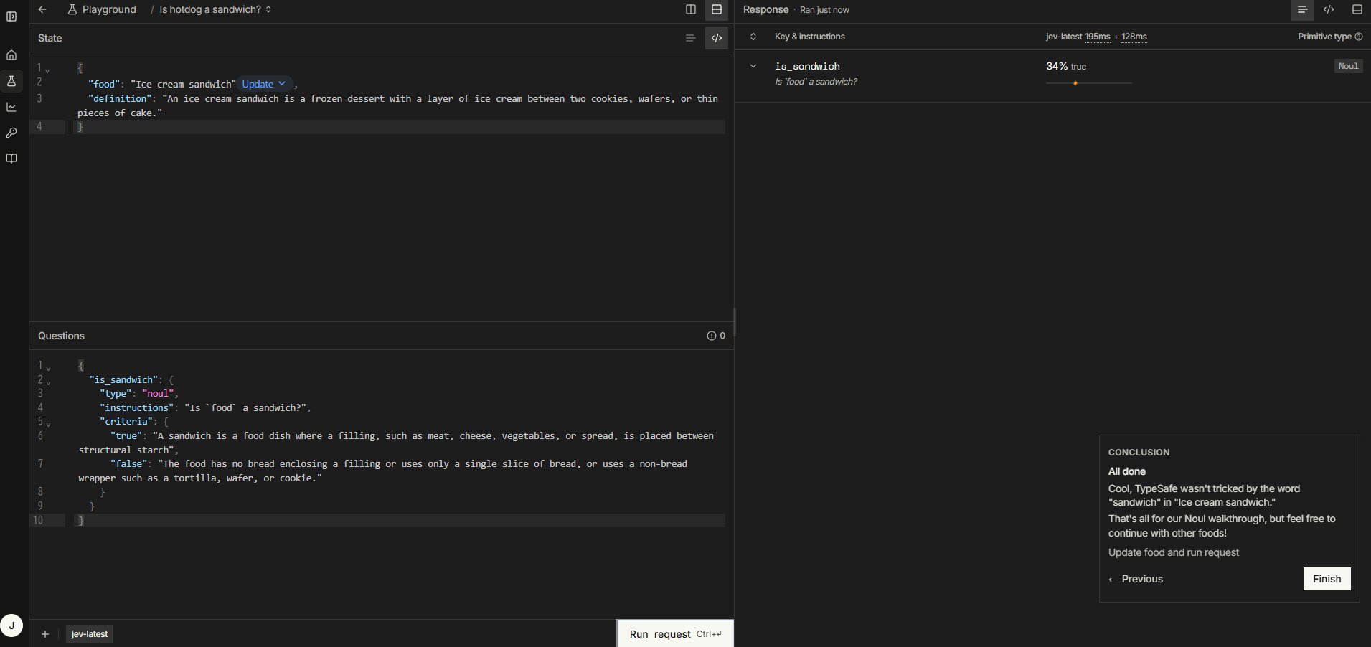
Task: Show State panel in form view
Action: (x=691, y=38)
